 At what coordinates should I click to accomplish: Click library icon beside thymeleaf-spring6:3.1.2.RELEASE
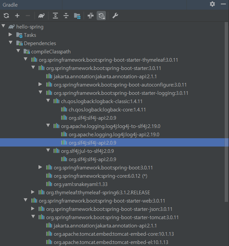(41, 192)
